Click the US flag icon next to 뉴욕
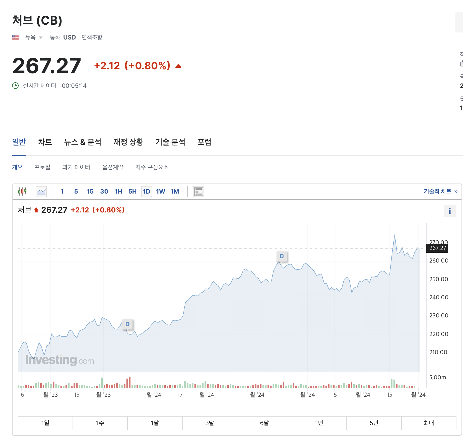463x442 pixels. click(16, 37)
